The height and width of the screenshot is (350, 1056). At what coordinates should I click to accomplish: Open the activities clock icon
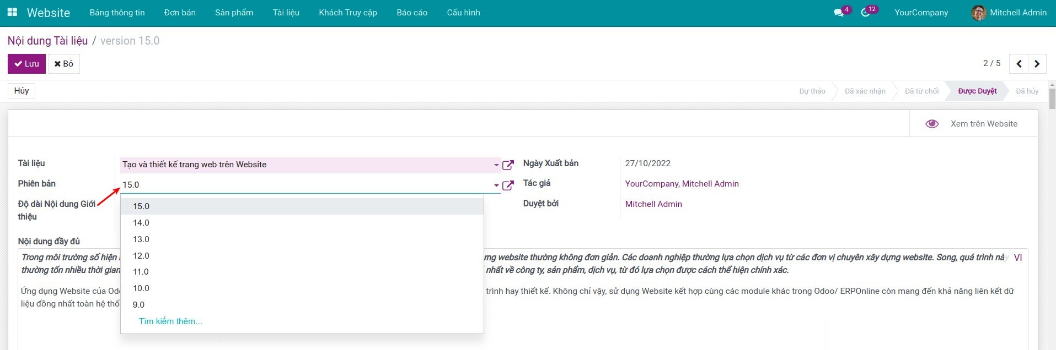[x=865, y=13]
